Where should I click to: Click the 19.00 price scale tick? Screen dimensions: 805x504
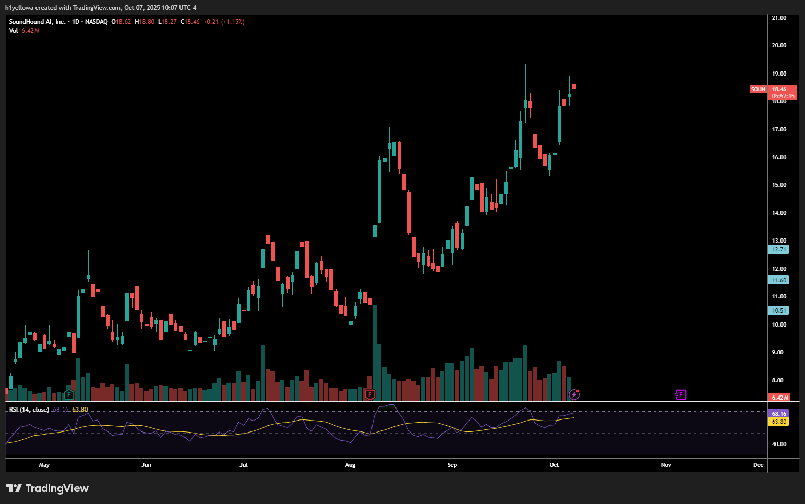point(779,74)
